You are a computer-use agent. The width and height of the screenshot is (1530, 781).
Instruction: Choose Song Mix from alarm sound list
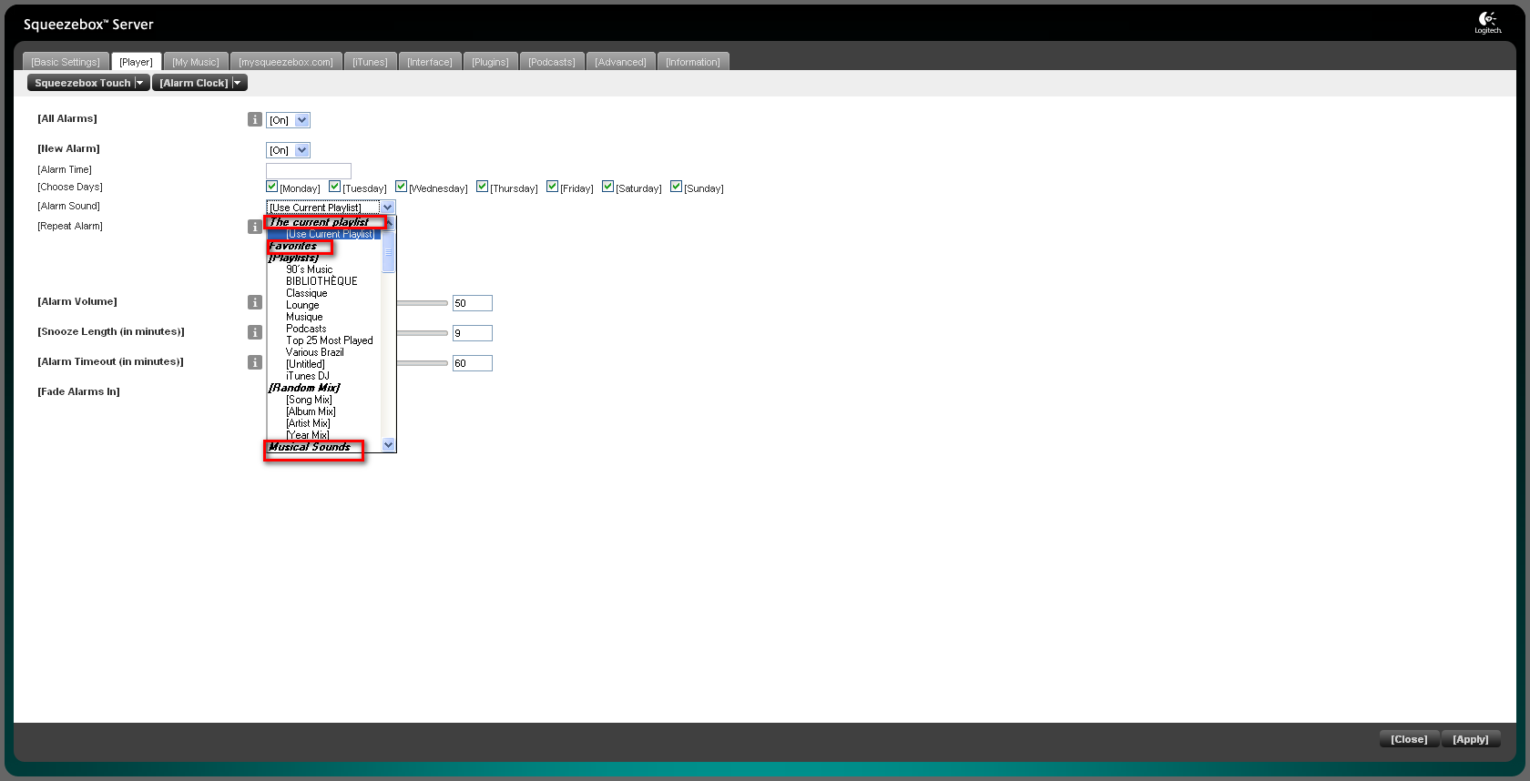point(309,400)
